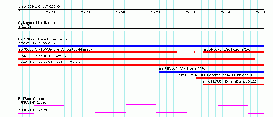Select the MAMDC2 NR_125850 transcript line
Viewport: 273px width, 117px height.
(x=141, y=113)
